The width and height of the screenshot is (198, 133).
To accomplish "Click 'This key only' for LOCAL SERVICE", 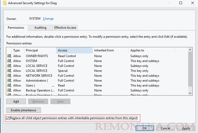I will (x=139, y=71).
